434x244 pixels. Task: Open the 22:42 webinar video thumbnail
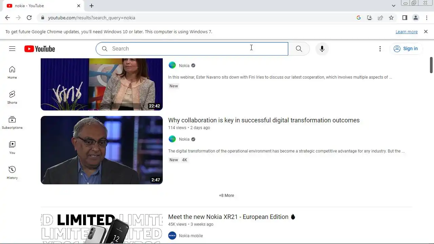point(102,84)
